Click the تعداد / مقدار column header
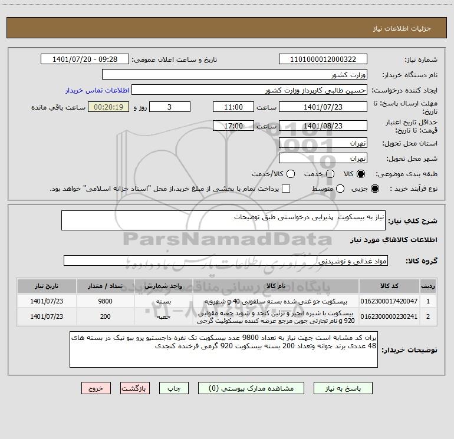Viewport: 454px width, 439px height. 105,286
